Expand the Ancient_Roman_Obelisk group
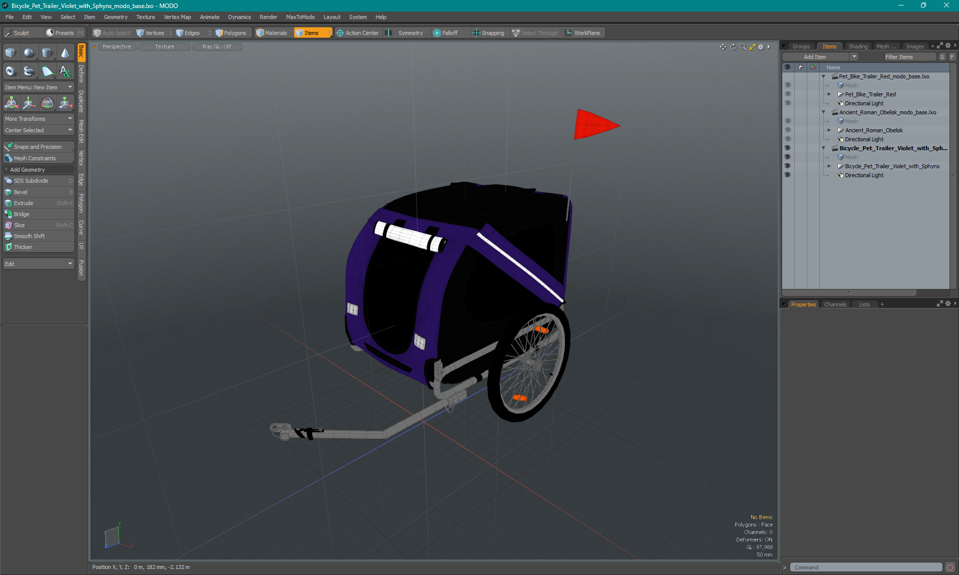This screenshot has height=575, width=959. pyautogui.click(x=830, y=130)
